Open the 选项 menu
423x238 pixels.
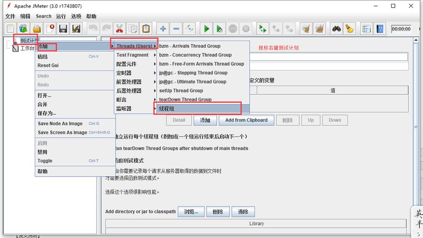(x=76, y=16)
